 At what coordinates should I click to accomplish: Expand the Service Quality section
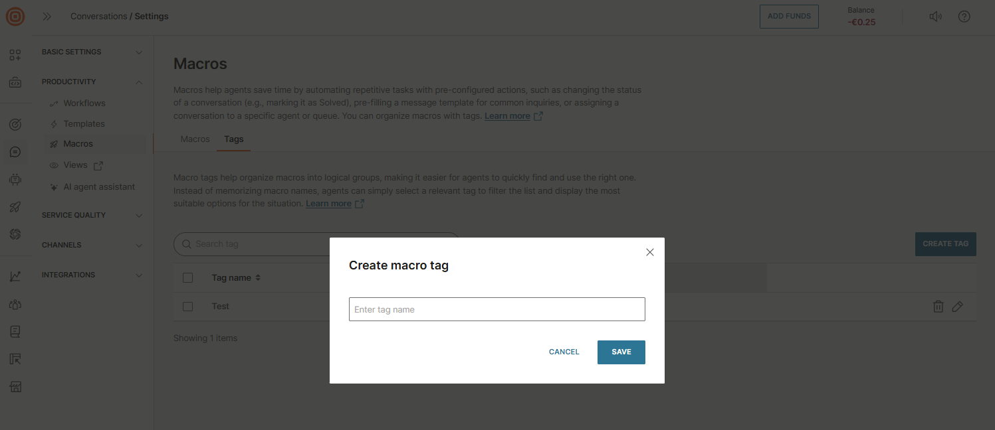(92, 215)
